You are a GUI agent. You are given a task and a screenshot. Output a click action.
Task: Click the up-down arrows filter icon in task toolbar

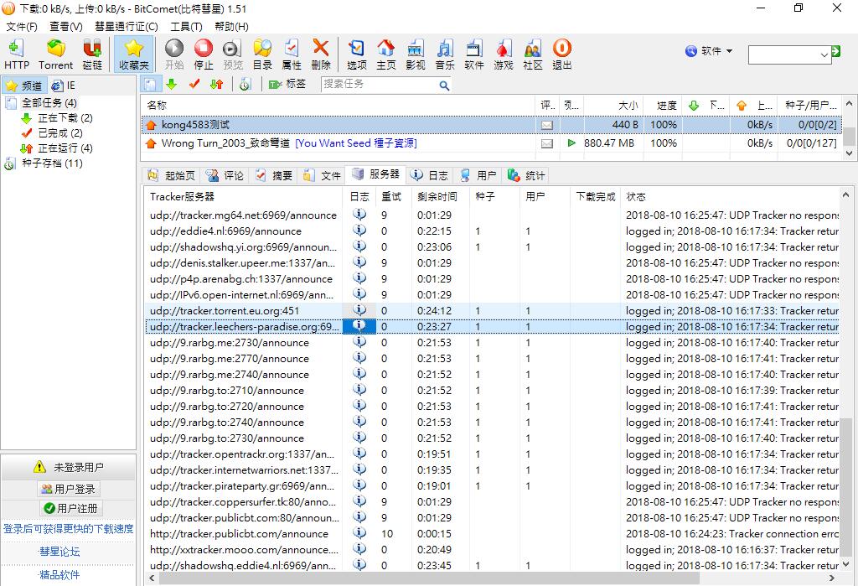[217, 85]
